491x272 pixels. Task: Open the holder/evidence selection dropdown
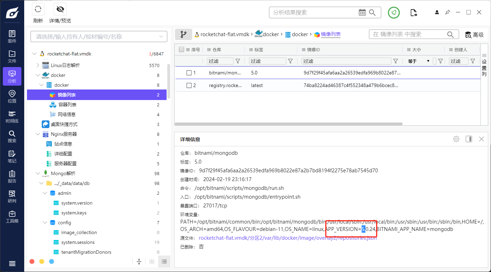click(x=161, y=37)
